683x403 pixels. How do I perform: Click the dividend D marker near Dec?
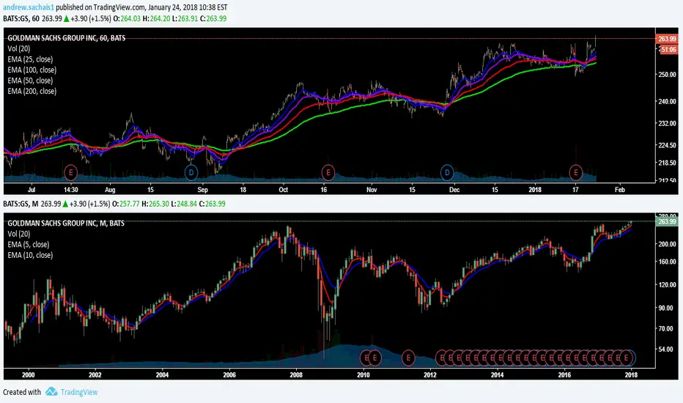pyautogui.click(x=447, y=172)
